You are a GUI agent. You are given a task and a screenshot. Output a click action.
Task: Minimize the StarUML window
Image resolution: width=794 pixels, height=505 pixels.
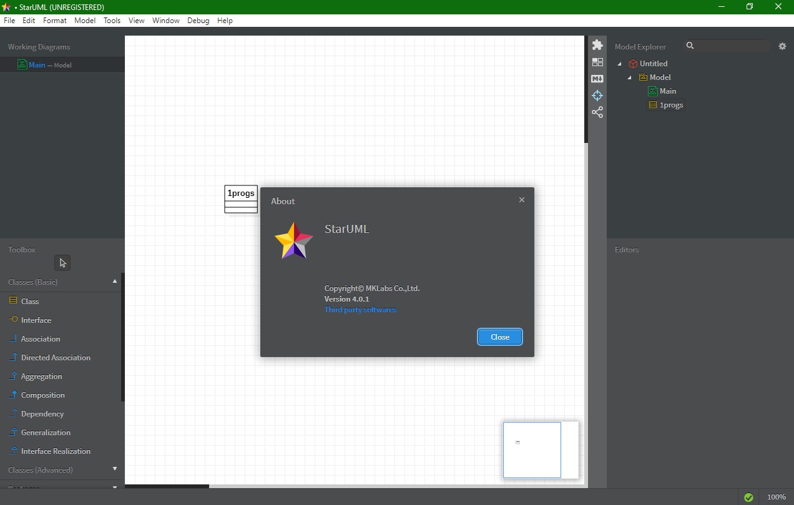pyautogui.click(x=722, y=7)
